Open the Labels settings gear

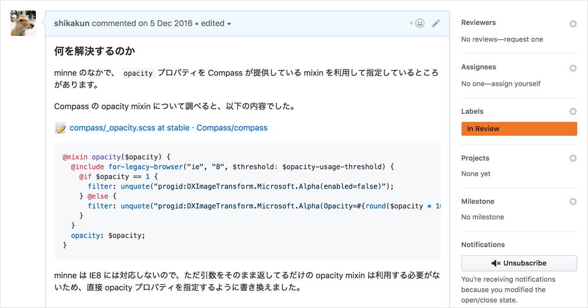(x=572, y=111)
